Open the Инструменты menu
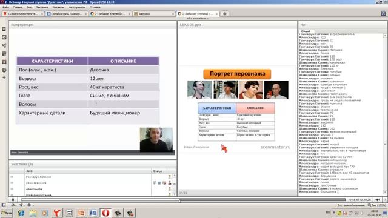388x218 pixels. pos(77,7)
